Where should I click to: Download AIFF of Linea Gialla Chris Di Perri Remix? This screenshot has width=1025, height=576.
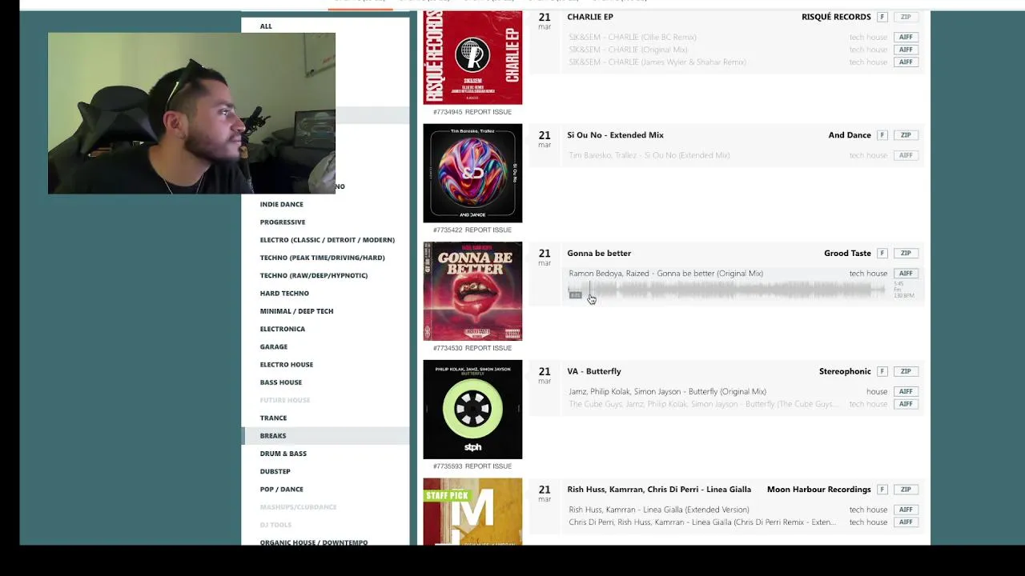tap(906, 522)
